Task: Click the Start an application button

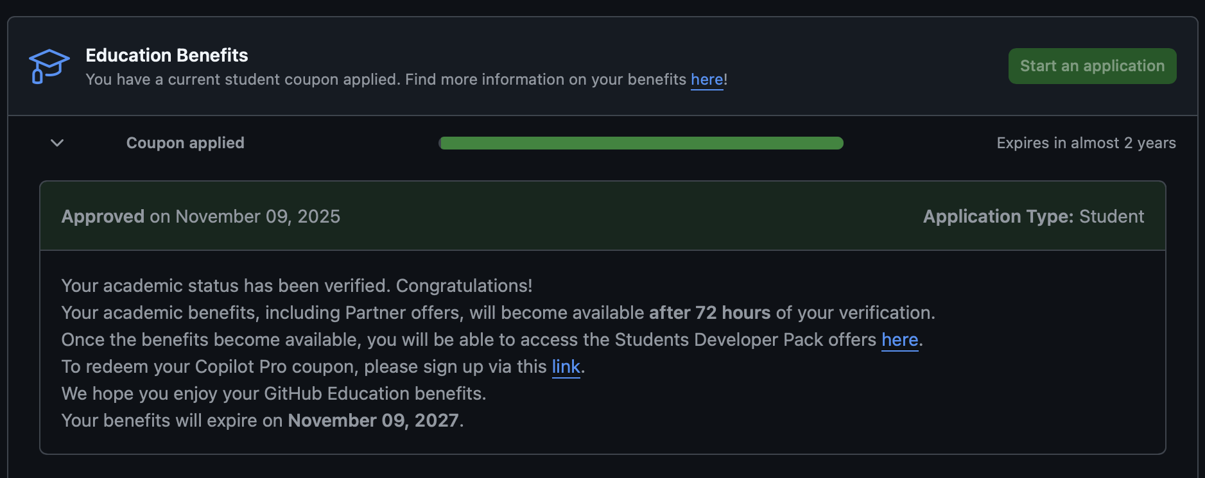Action: (x=1091, y=65)
